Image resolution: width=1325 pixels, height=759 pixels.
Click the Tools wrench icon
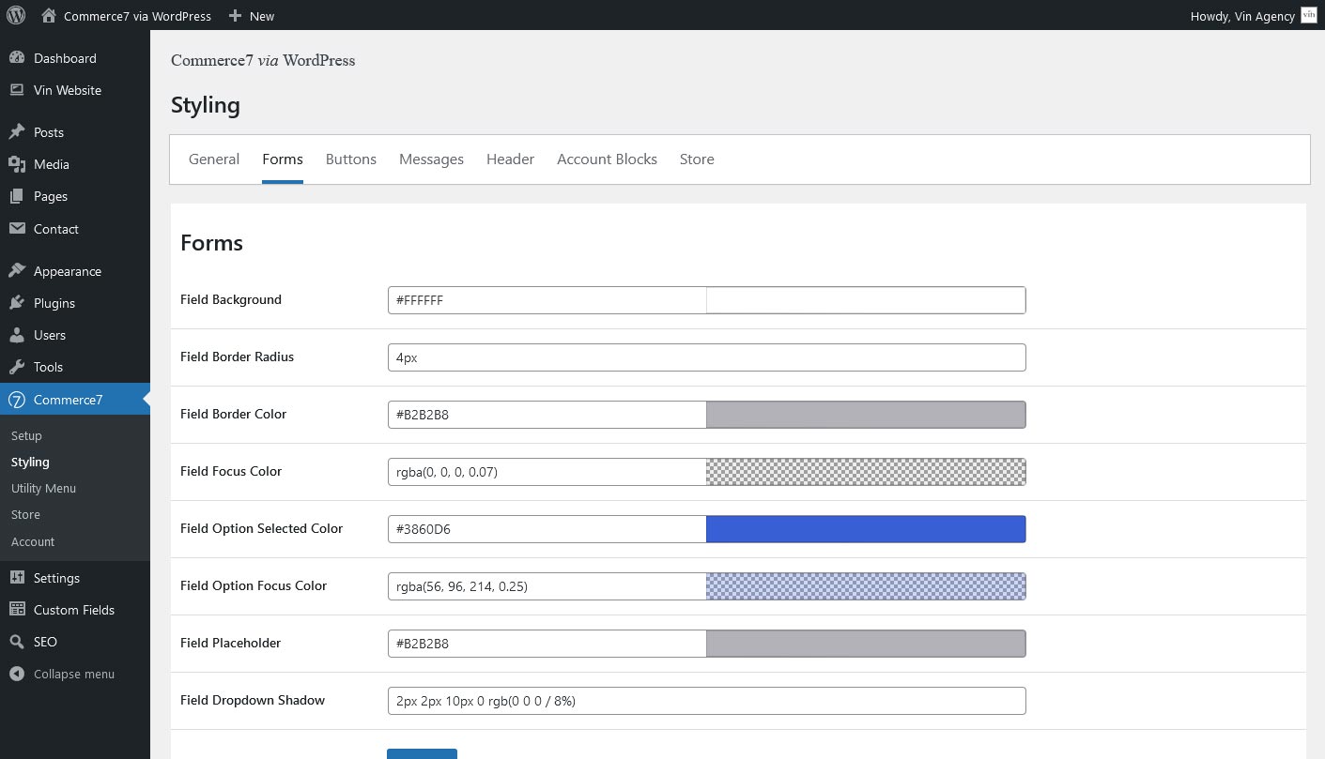[17, 367]
